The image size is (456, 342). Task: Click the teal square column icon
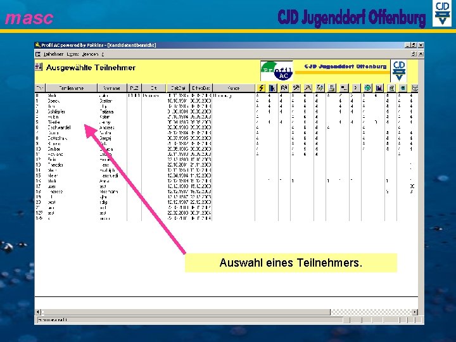403,88
